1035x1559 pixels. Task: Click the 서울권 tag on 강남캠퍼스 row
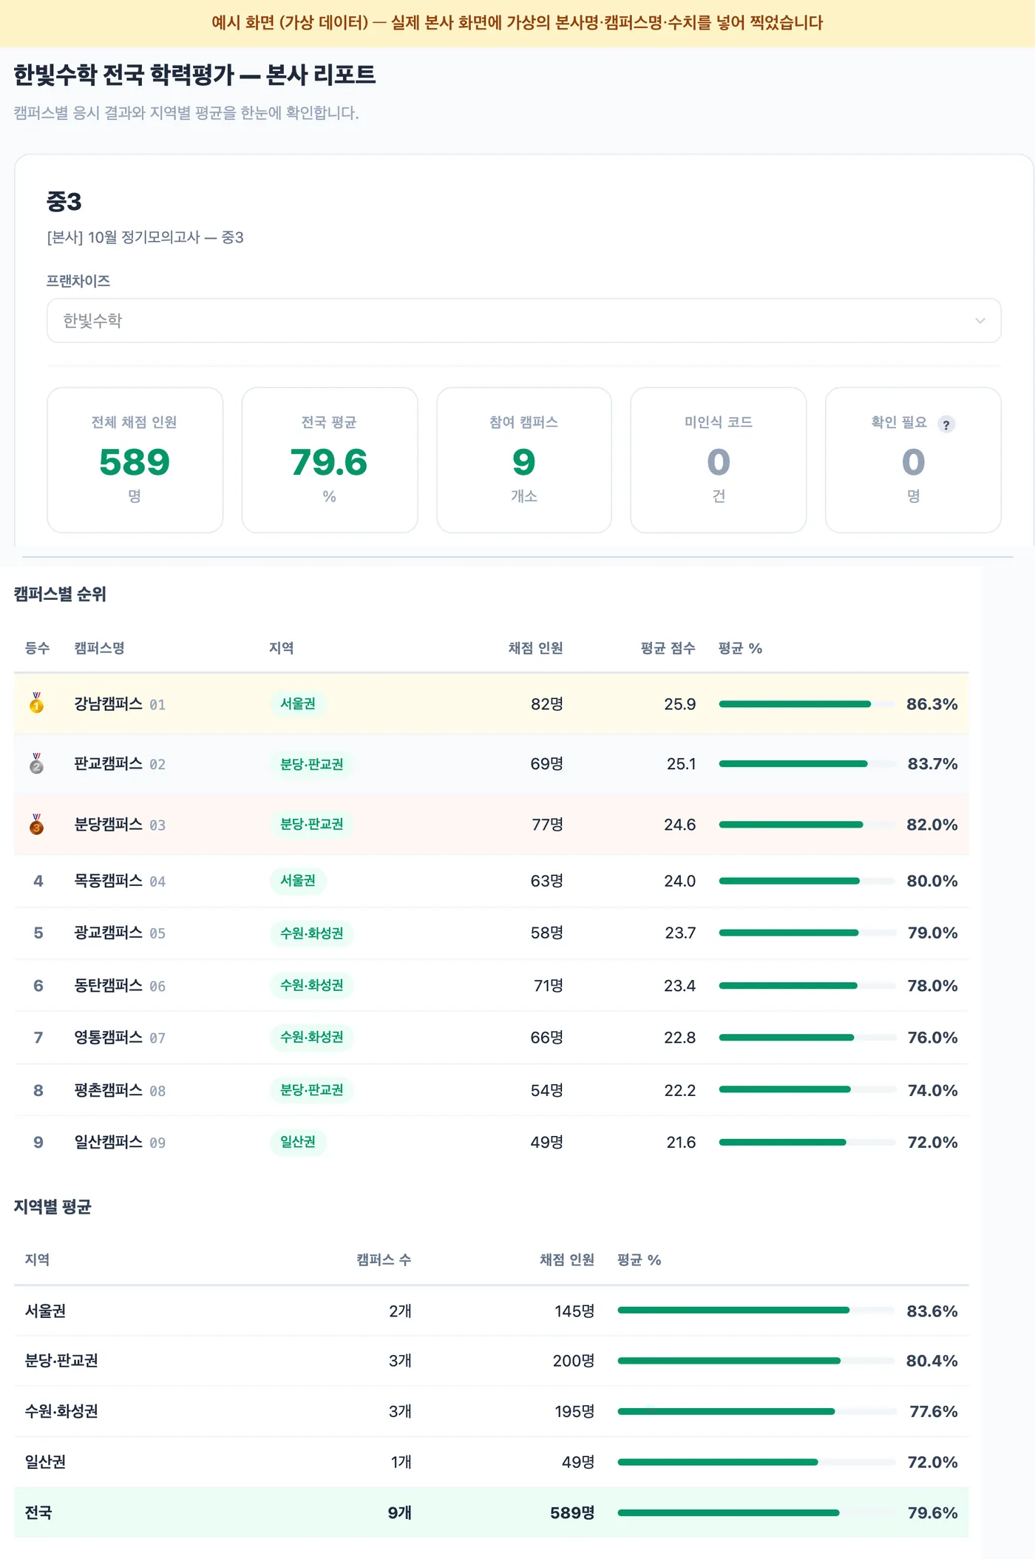[298, 703]
